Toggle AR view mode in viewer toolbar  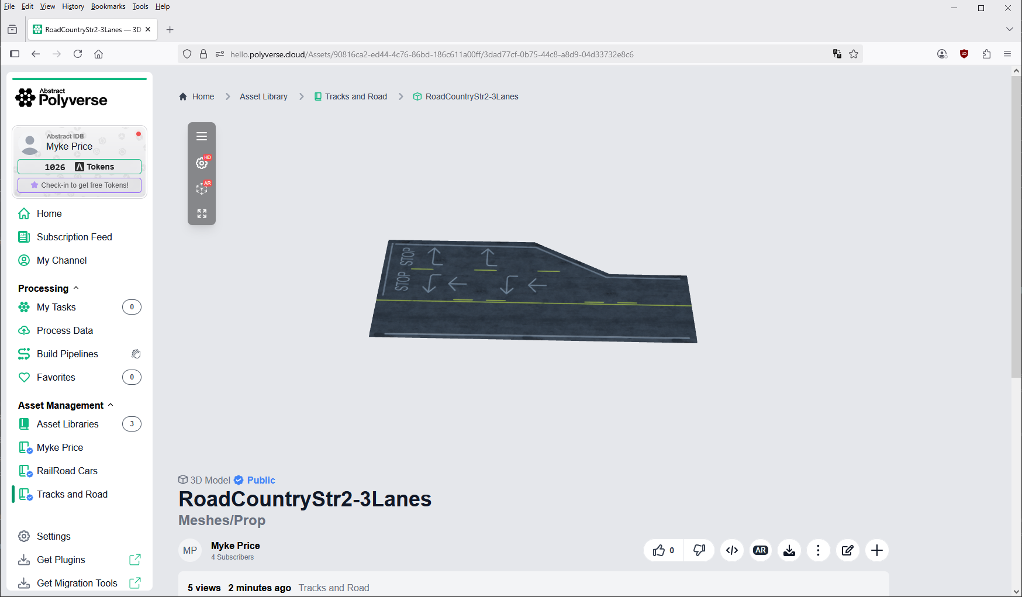tap(202, 188)
